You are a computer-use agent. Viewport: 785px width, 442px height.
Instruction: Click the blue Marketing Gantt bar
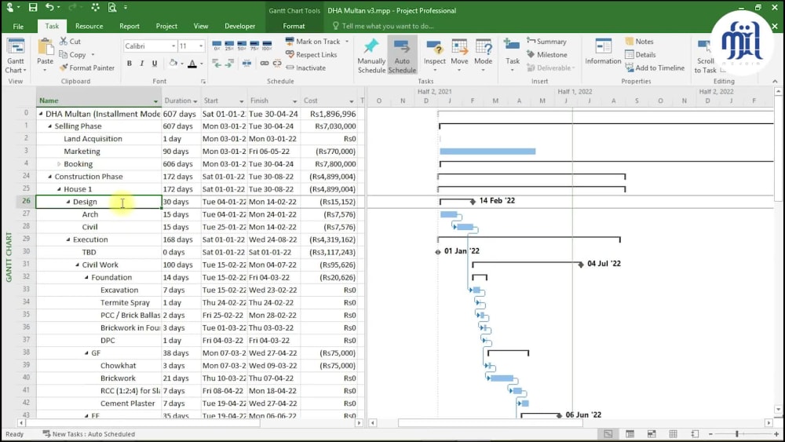487,152
